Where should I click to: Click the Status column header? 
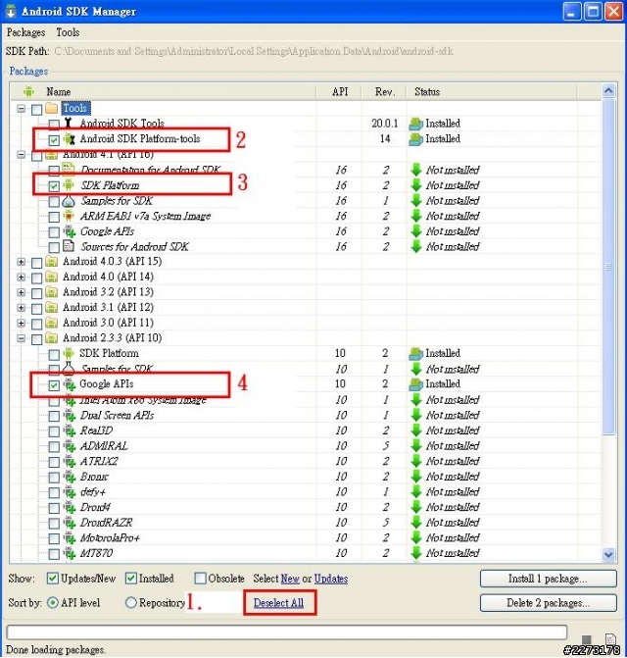click(492, 91)
